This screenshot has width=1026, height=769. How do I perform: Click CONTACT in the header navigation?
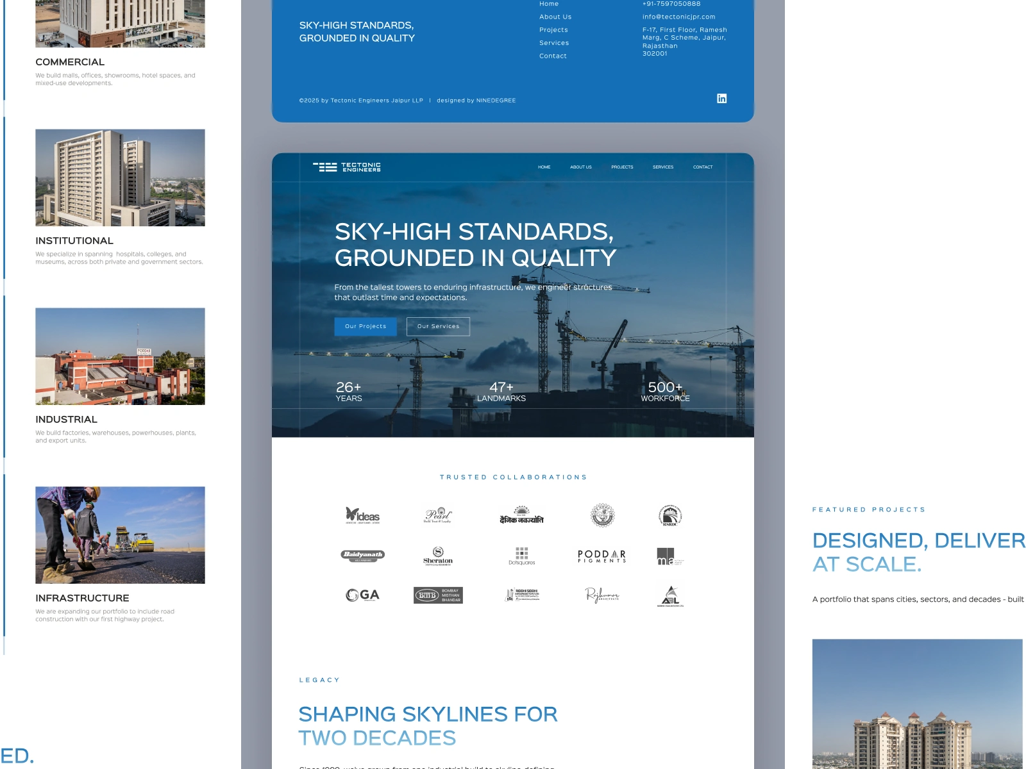(x=703, y=167)
